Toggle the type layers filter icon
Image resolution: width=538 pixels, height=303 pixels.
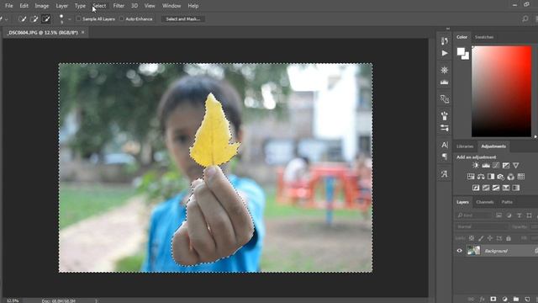[519, 215]
